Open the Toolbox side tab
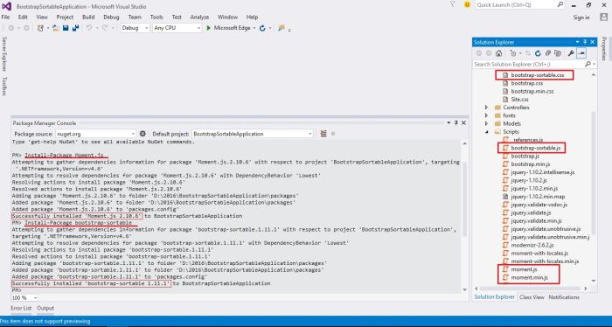The image size is (612, 327). [x=4, y=87]
